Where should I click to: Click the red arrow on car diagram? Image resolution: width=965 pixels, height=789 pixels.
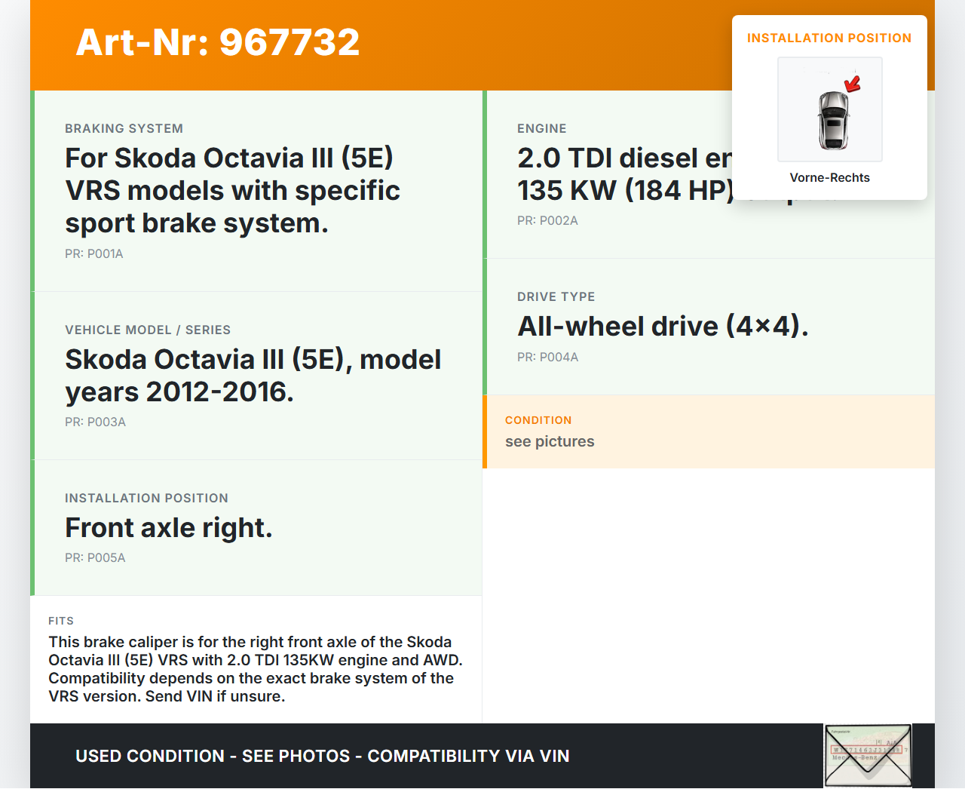tap(853, 83)
